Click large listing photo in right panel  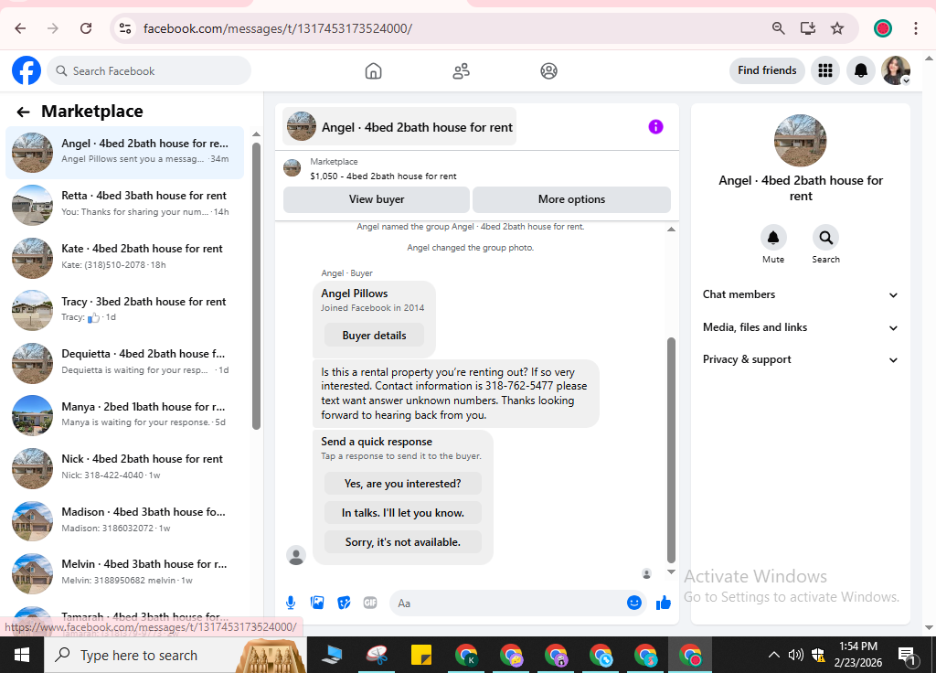[800, 141]
